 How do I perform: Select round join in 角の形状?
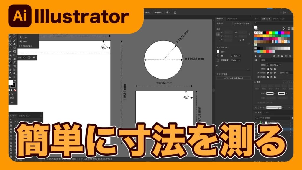point(271,73)
